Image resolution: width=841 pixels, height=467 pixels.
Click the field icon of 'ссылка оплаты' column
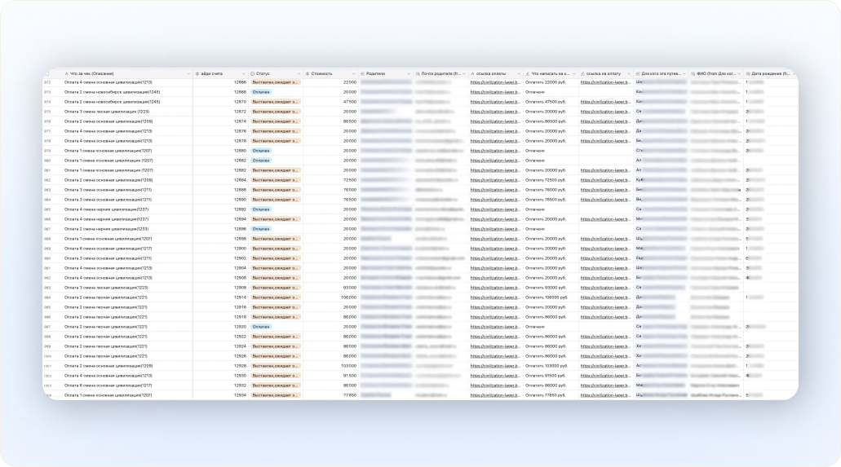pyautogui.click(x=472, y=73)
